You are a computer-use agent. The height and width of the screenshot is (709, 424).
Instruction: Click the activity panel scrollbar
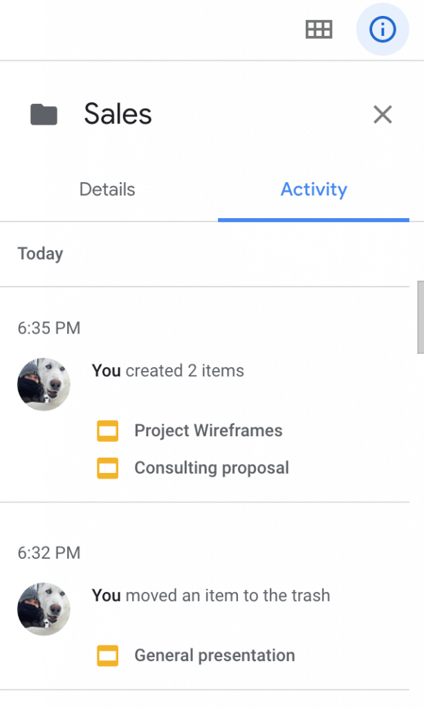tap(420, 316)
